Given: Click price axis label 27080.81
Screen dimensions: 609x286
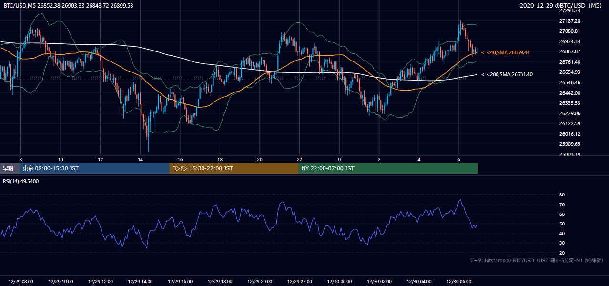Looking at the screenshot, I should coord(569,31).
